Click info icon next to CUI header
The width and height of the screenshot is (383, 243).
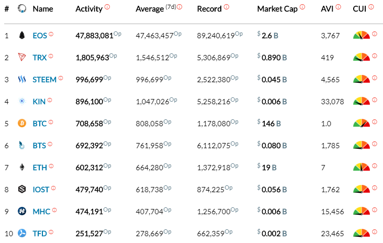[371, 7]
